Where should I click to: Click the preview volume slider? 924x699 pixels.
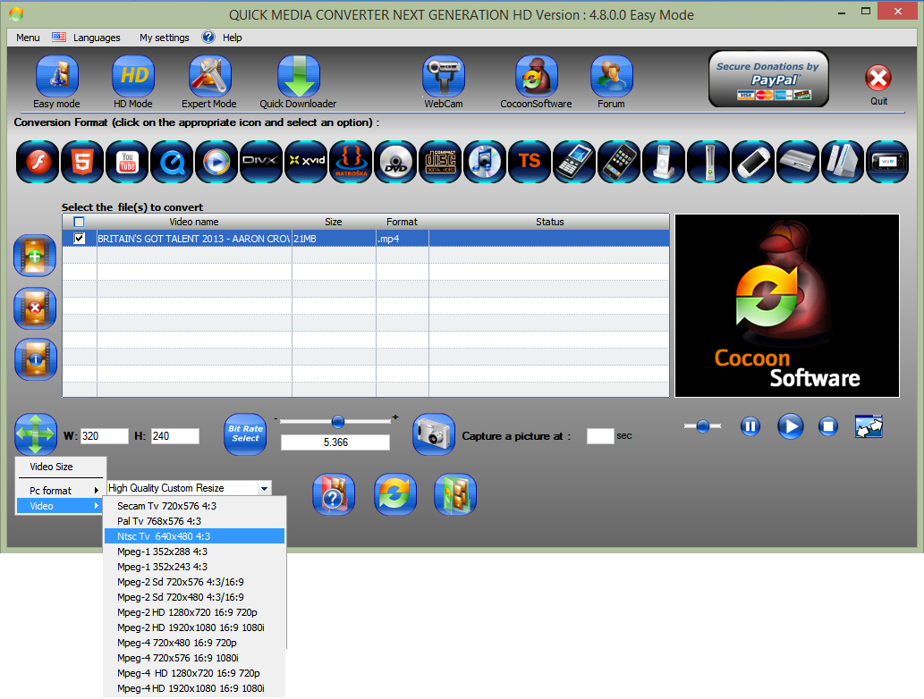coord(702,426)
